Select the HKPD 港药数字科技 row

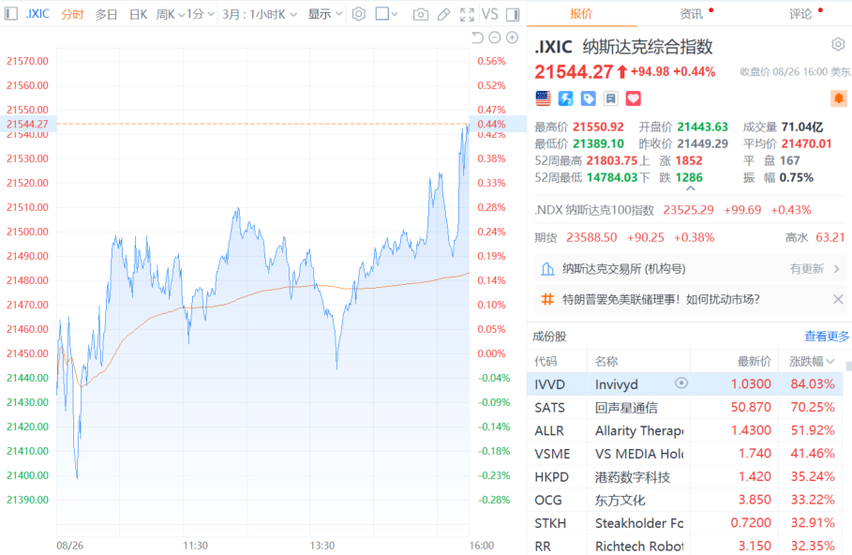(684, 477)
